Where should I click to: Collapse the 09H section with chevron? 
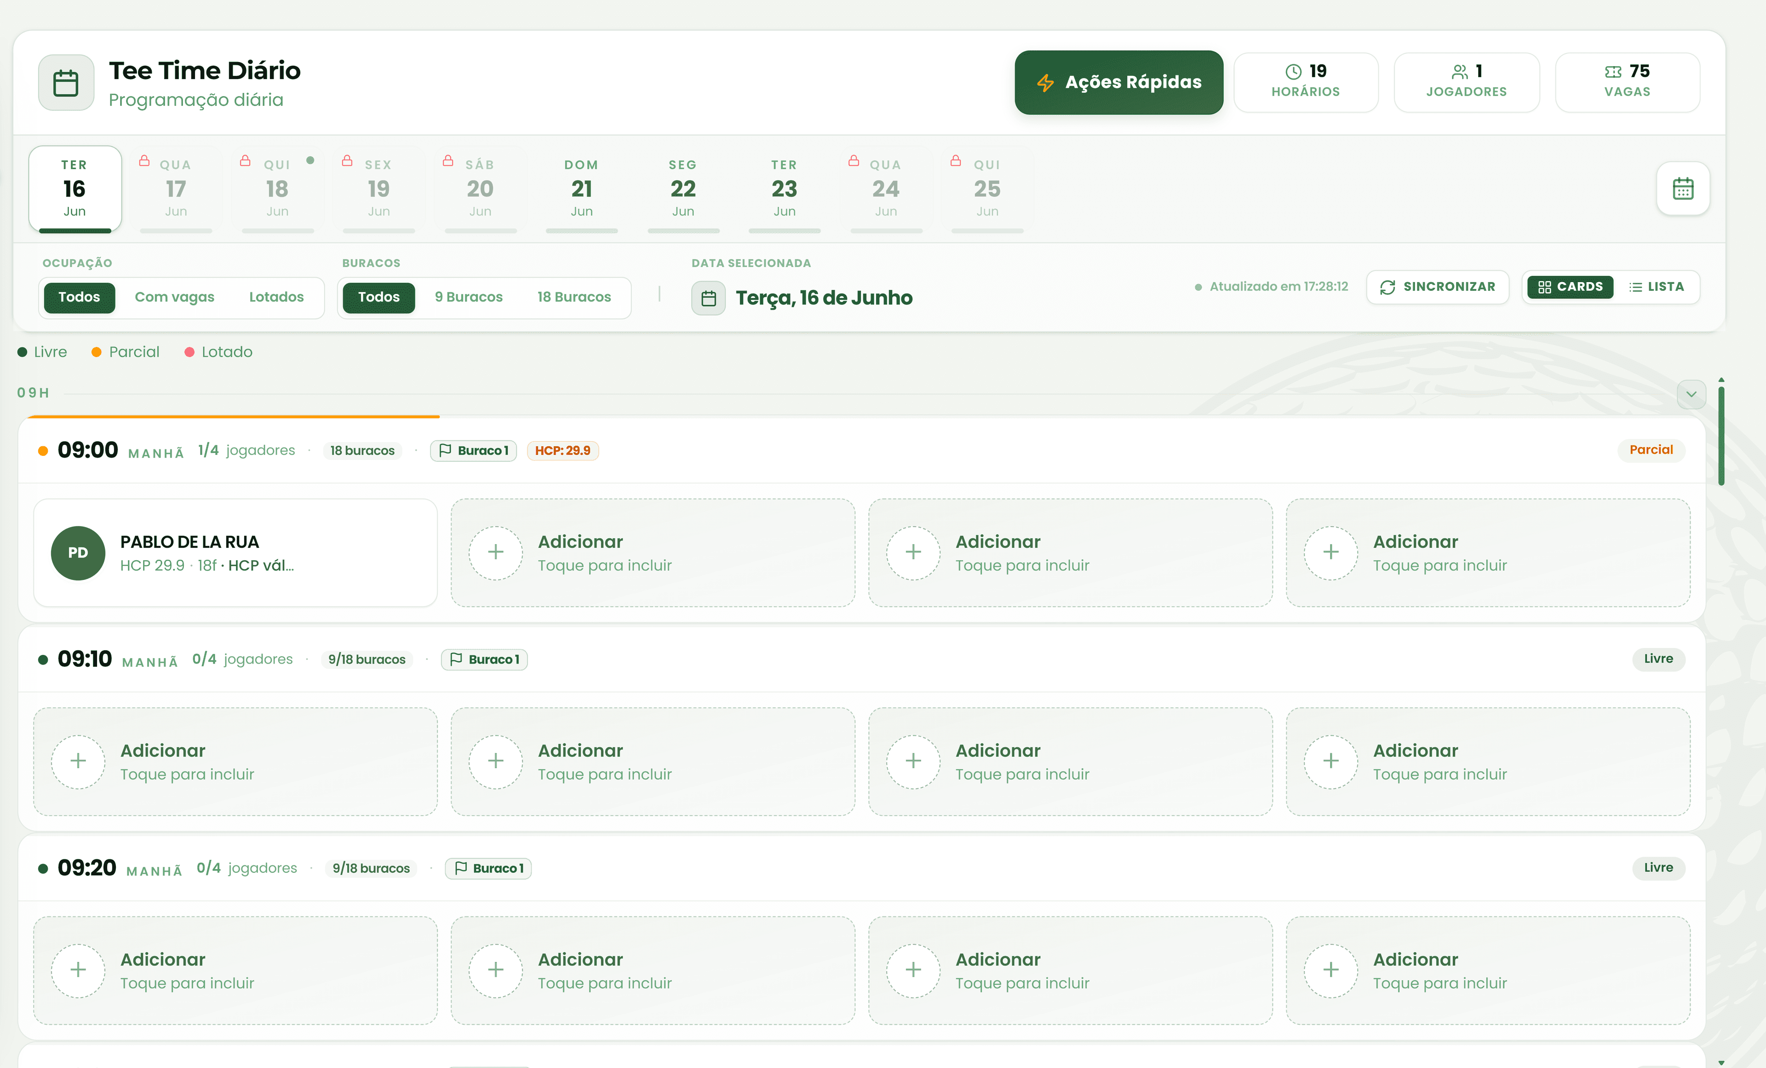1691,394
